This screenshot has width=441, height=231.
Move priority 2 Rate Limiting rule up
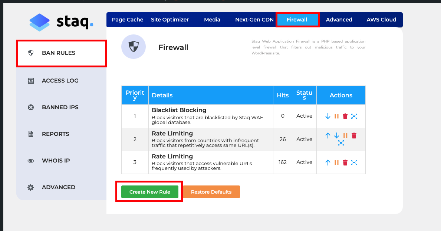328,135
